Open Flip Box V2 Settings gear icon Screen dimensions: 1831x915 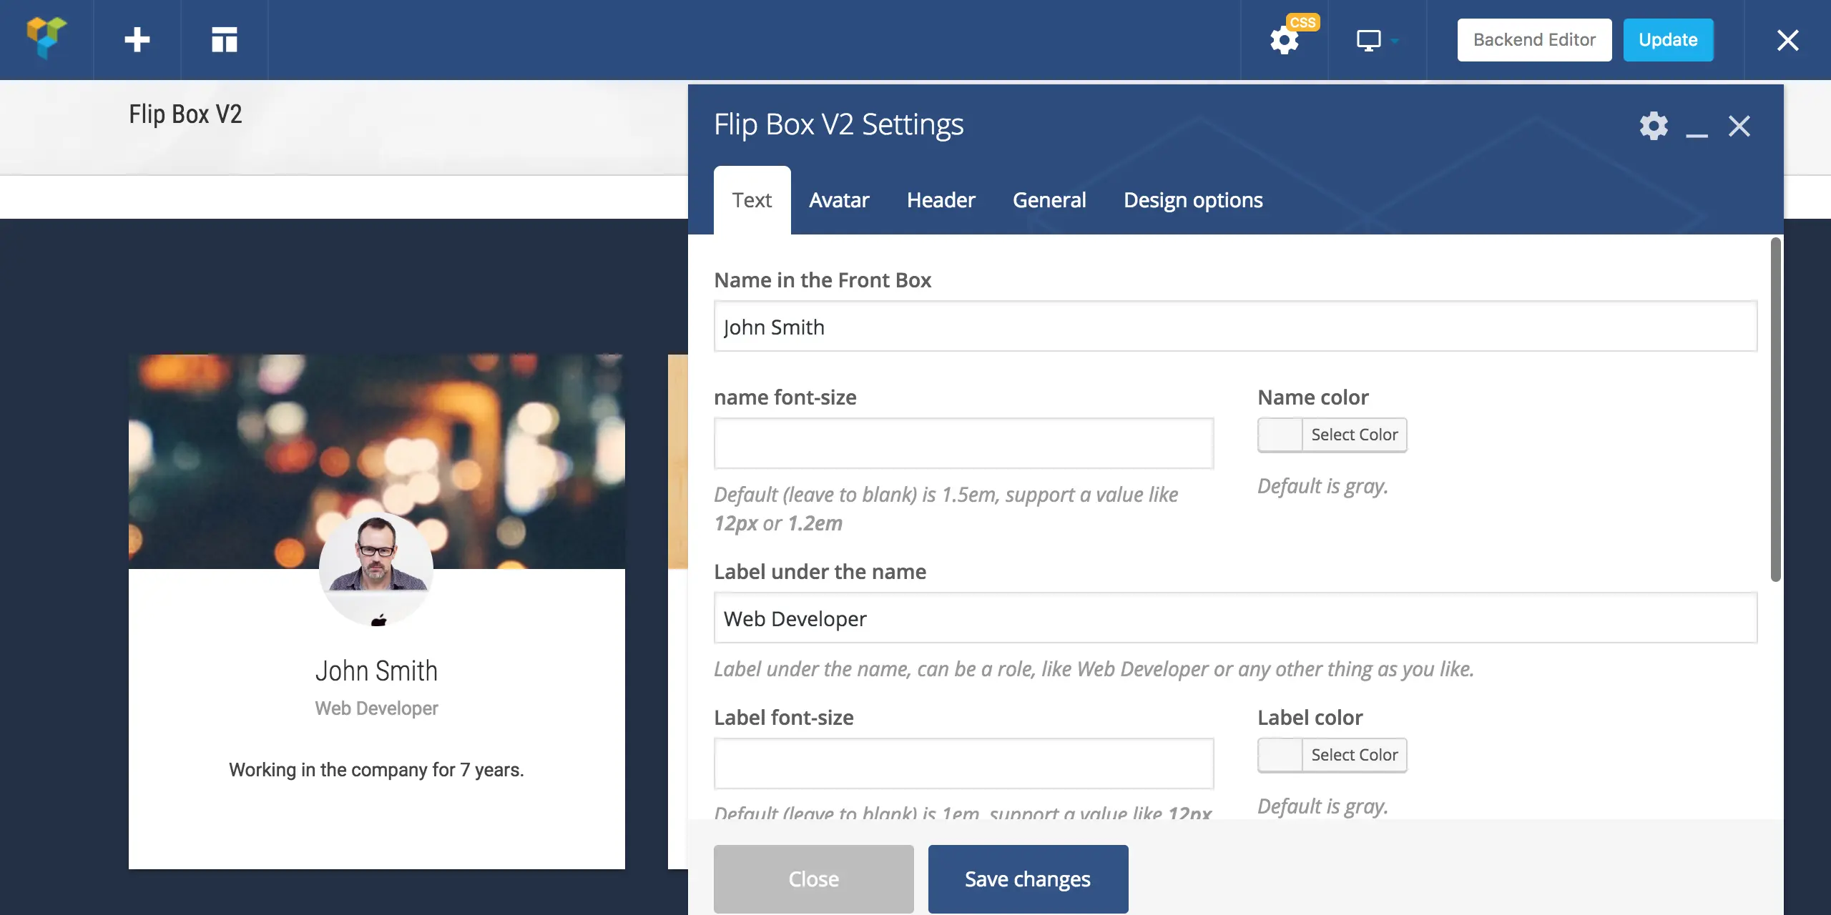(x=1654, y=126)
